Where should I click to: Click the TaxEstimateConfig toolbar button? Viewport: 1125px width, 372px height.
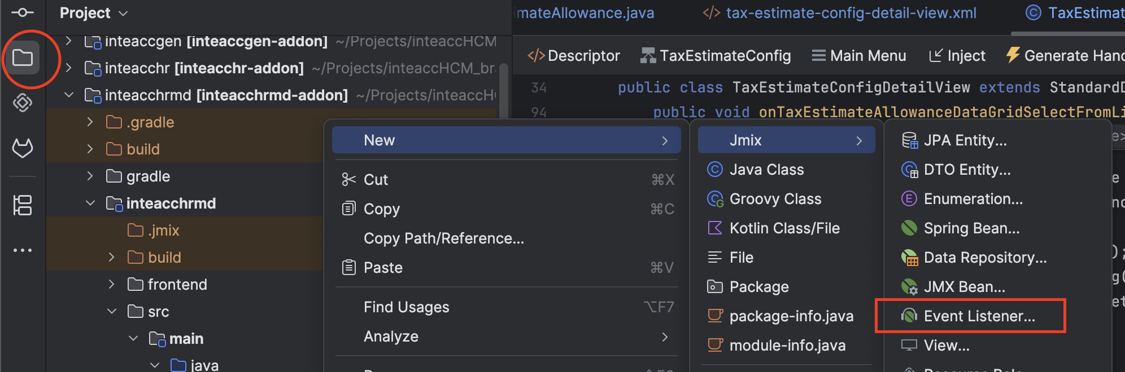716,55
